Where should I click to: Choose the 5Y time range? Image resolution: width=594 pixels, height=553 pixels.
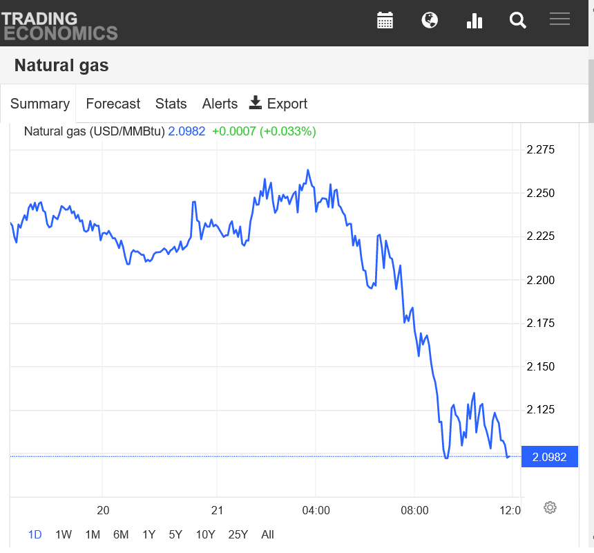[175, 534]
